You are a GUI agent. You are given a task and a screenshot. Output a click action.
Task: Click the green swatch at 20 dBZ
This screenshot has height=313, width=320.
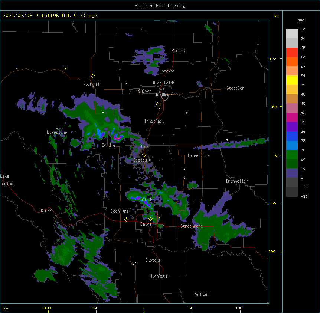tap(292, 155)
